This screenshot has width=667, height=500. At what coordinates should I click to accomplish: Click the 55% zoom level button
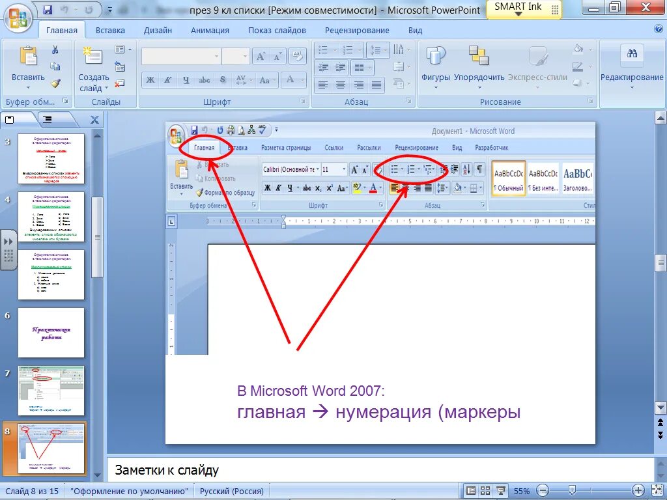point(522,491)
